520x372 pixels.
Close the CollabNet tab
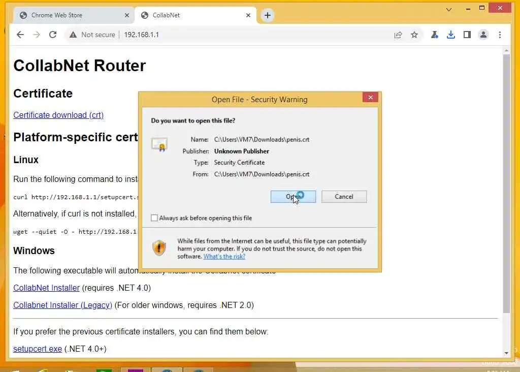[248, 15]
